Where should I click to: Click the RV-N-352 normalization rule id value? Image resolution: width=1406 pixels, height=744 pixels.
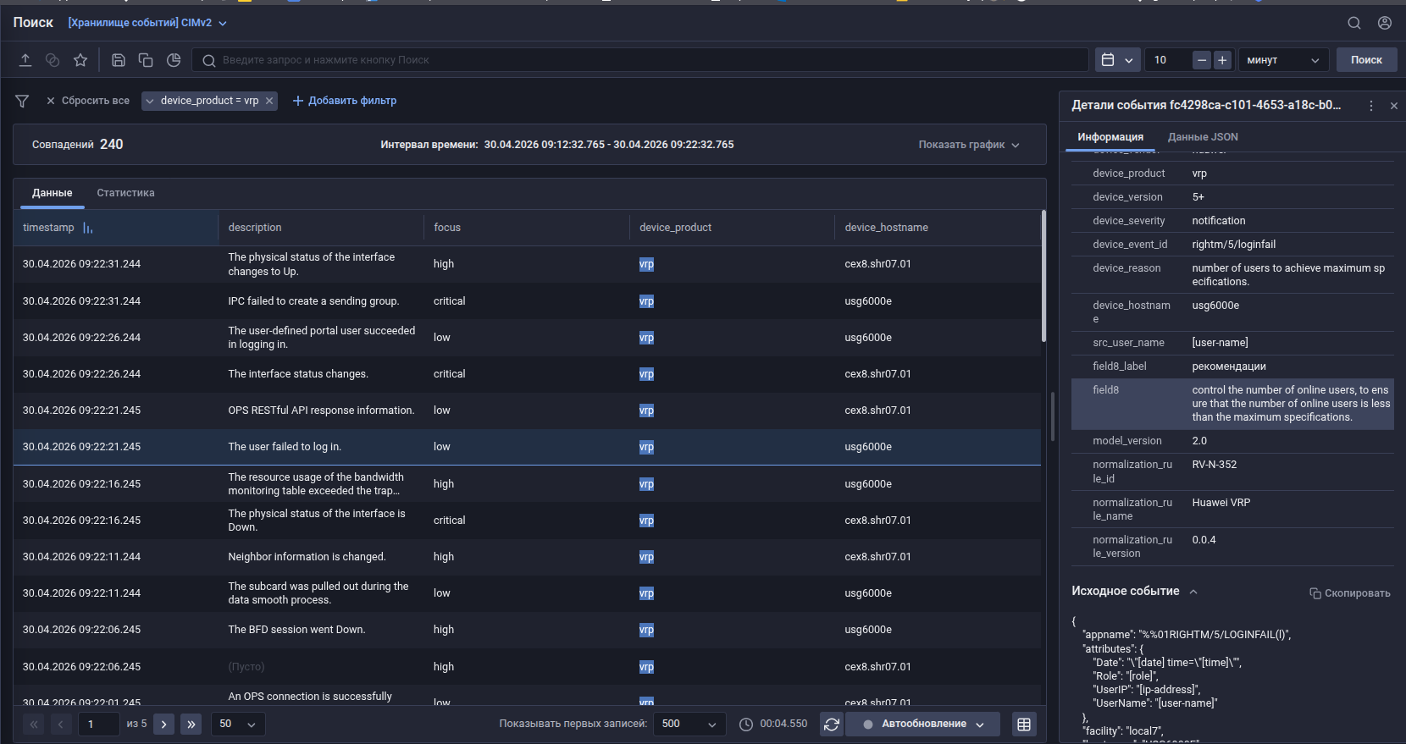pyautogui.click(x=1214, y=465)
